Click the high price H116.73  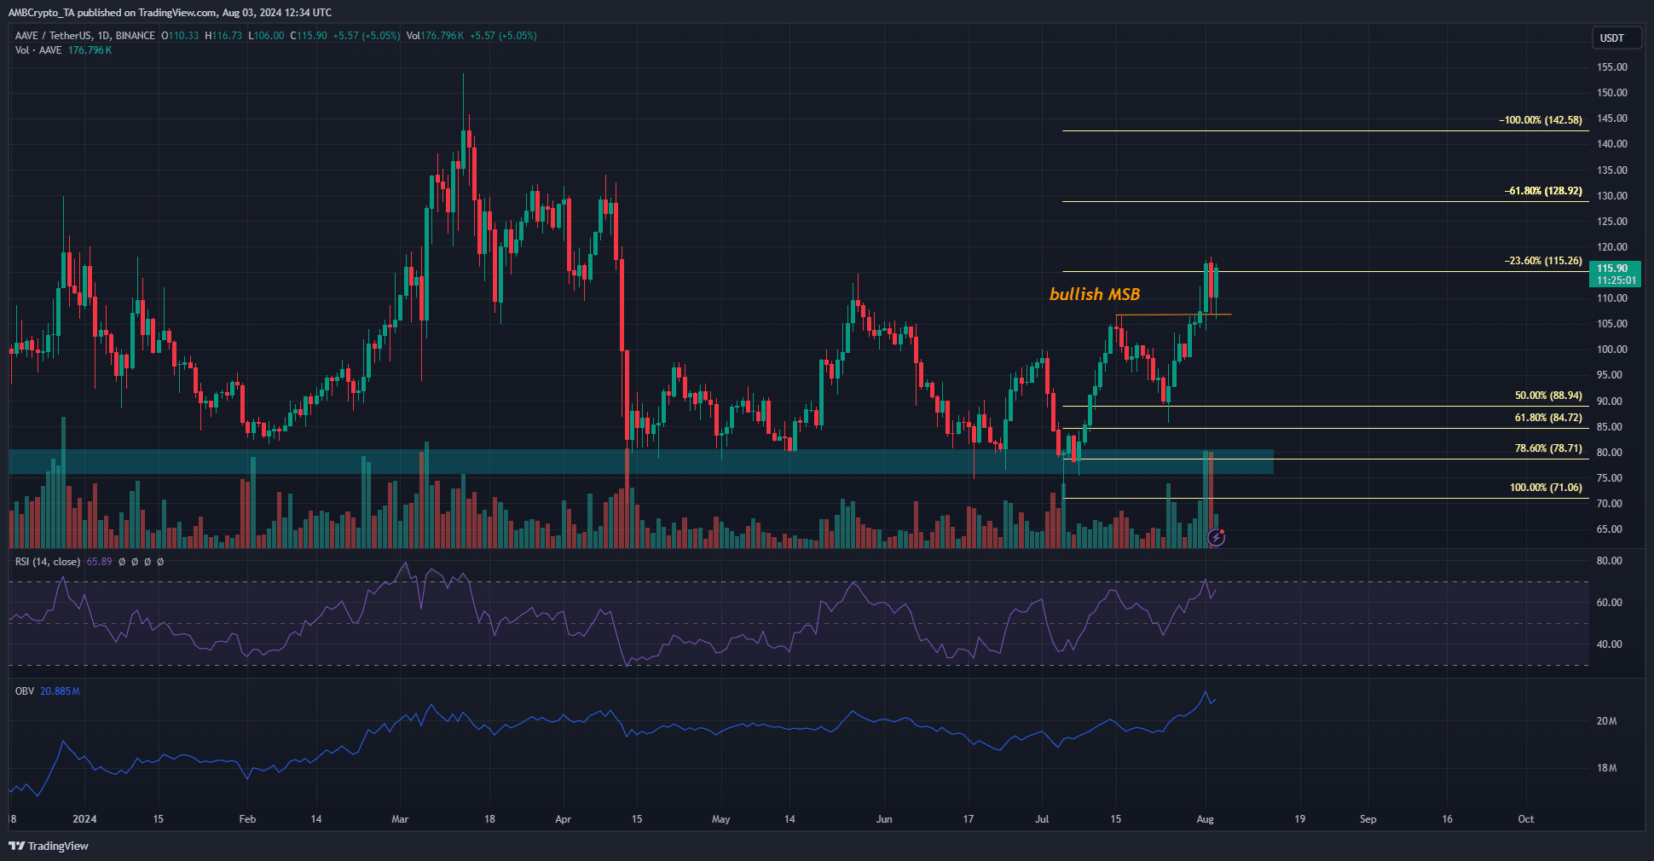click(223, 36)
